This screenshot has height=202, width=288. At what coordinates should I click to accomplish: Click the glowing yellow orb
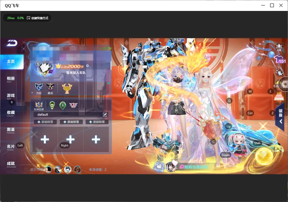(265, 157)
